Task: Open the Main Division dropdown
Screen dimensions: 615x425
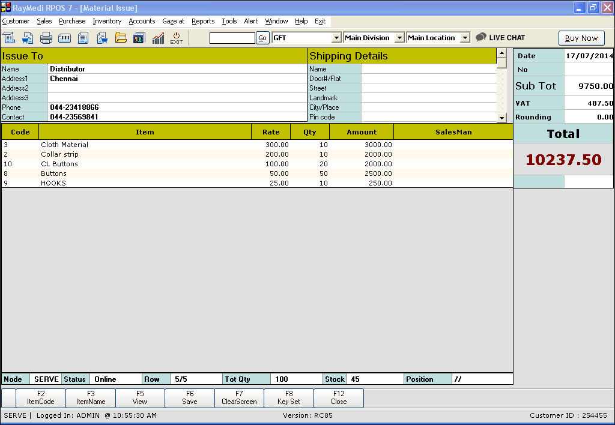Action: tap(399, 38)
